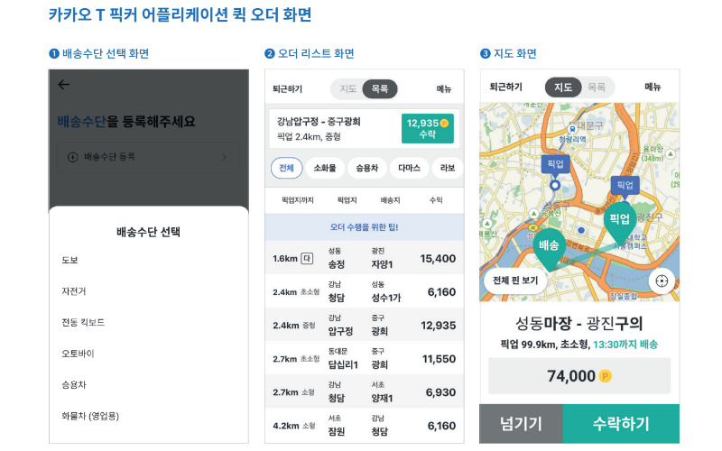Tap the gold P coin icon beside 74,000
Screen dimensions: 722x451
click(605, 376)
